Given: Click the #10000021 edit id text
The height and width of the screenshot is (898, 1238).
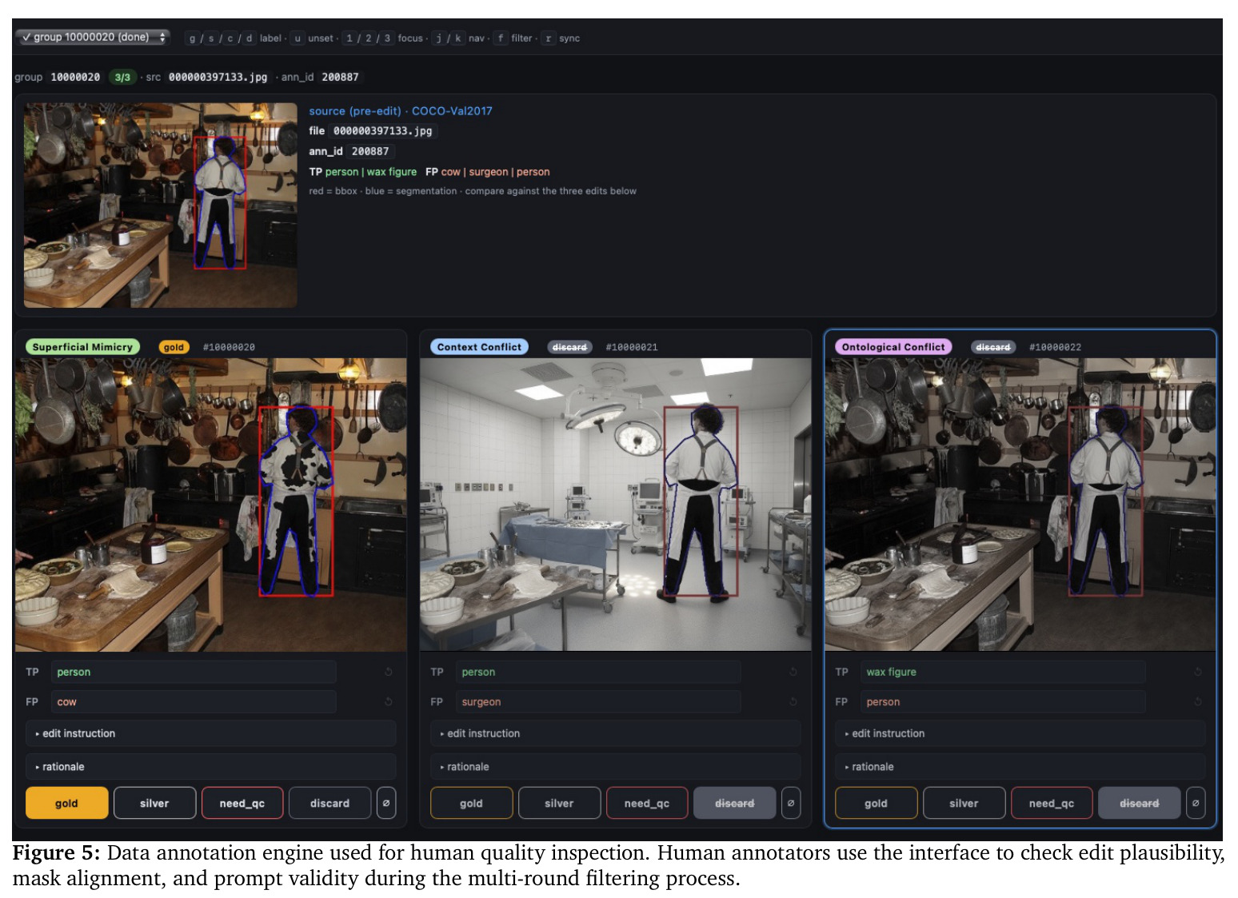Looking at the screenshot, I should tap(632, 347).
